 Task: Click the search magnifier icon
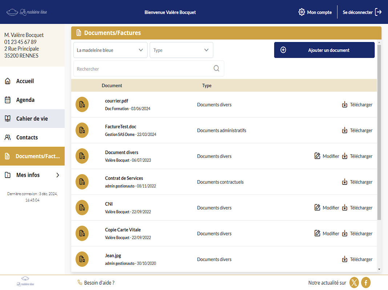pyautogui.click(x=217, y=69)
